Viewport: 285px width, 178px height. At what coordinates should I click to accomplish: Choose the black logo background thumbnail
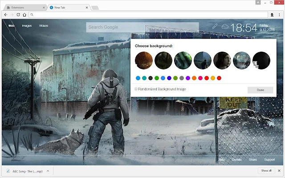point(261,61)
